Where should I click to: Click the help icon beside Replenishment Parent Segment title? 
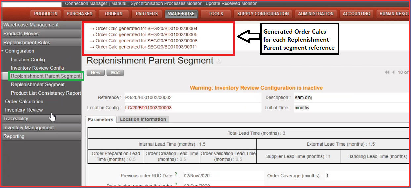click(x=219, y=61)
